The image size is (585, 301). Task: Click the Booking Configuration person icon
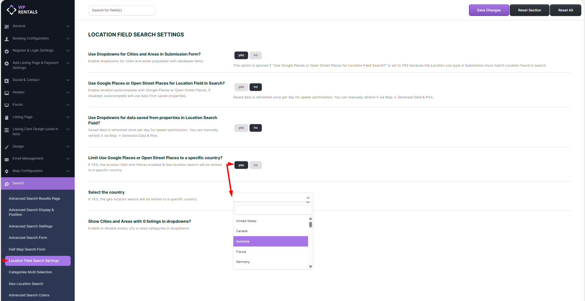[x=7, y=39]
